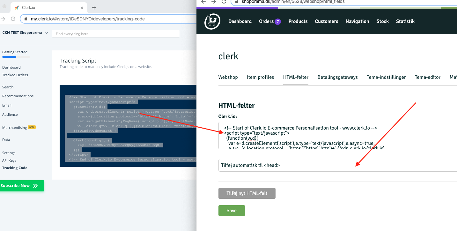Open Products in the top navigation

point(298,21)
